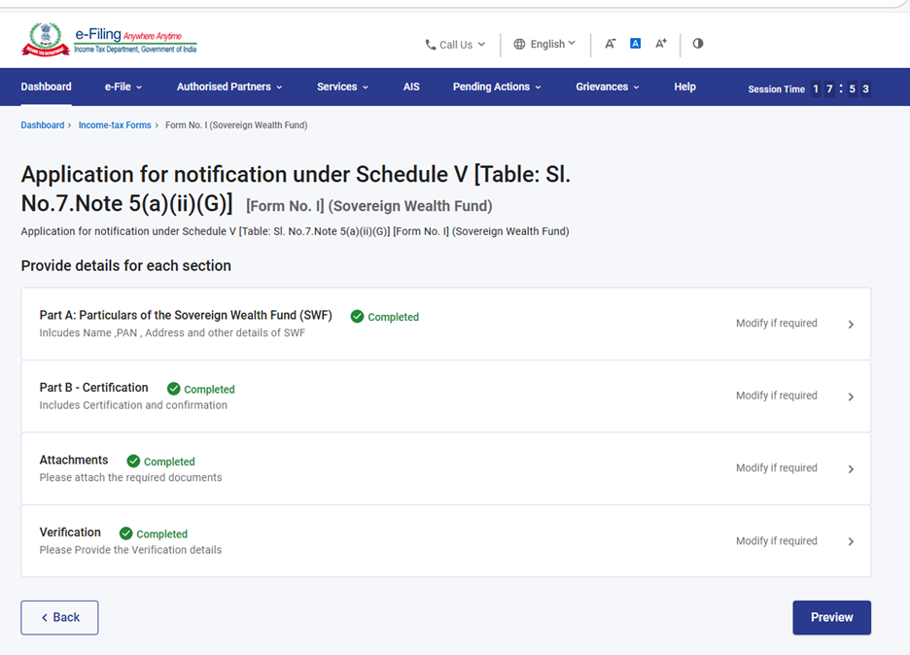The width and height of the screenshot is (910, 655).
Task: Open the e-File dropdown menu
Action: click(x=123, y=86)
